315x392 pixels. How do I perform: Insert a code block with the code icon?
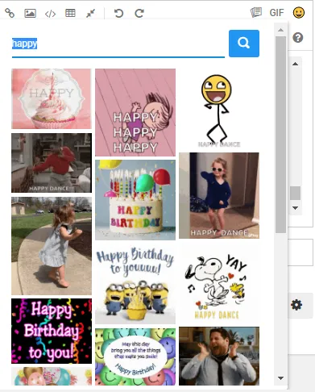tap(50, 13)
